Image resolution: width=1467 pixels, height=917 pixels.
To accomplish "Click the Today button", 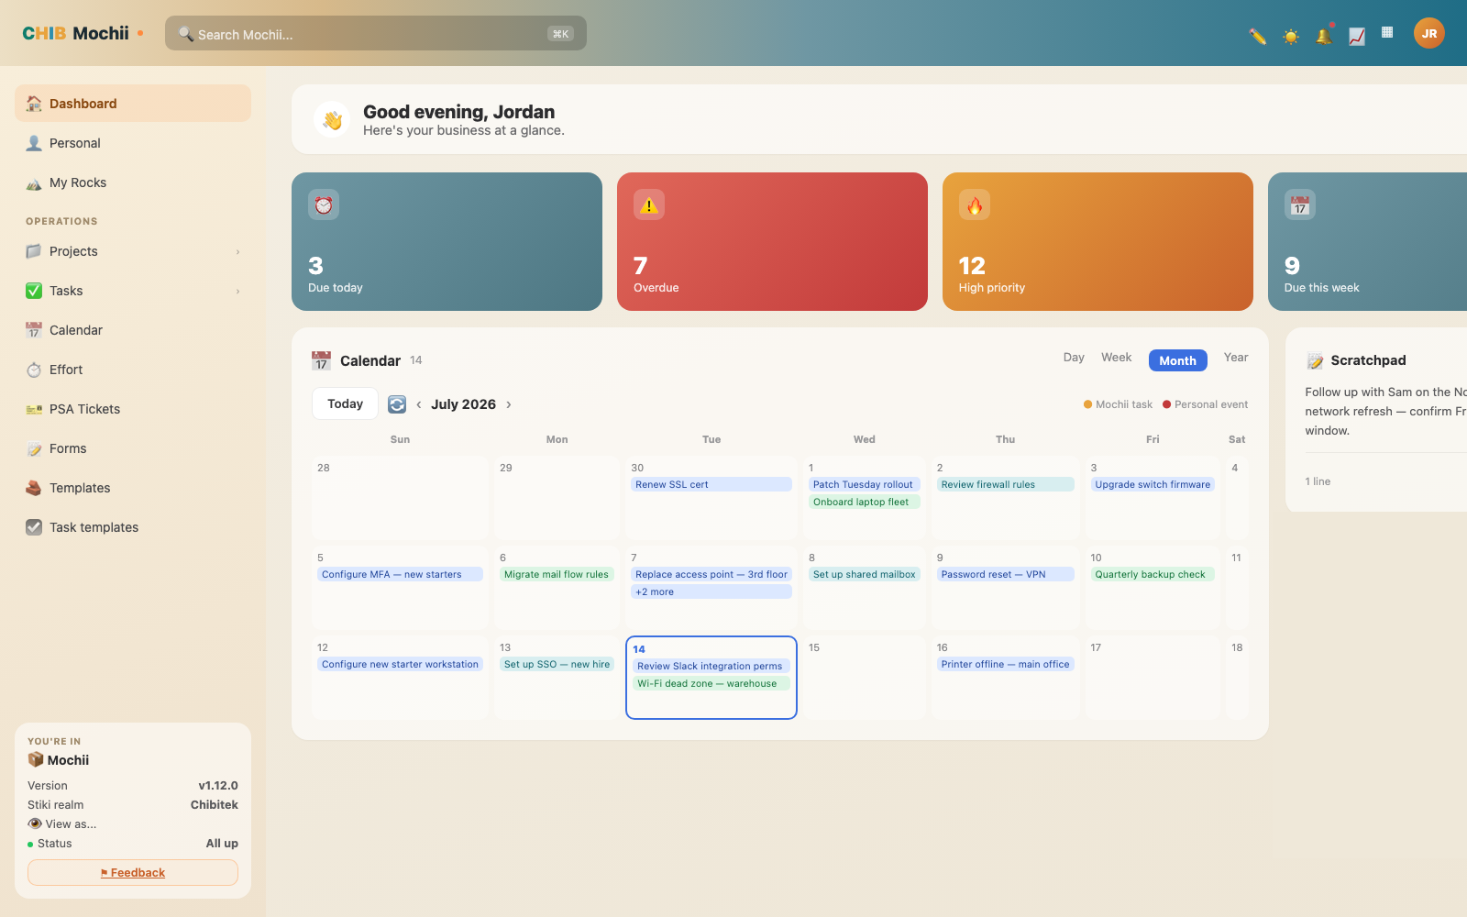I will point(345,403).
